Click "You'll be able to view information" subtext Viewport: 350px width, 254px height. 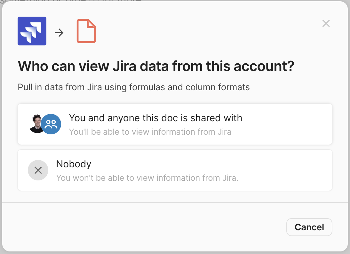tap(150, 132)
